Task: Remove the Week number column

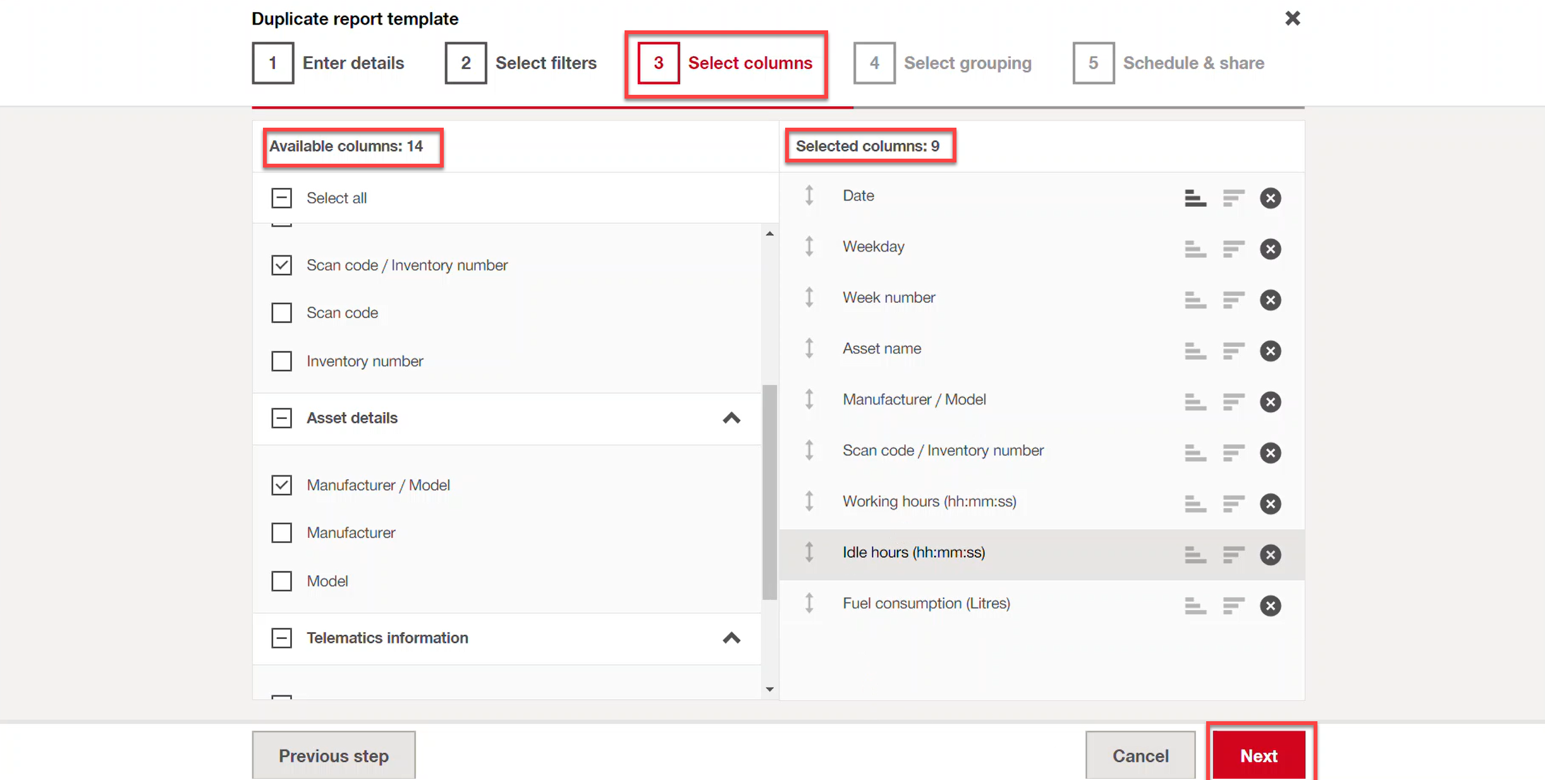Action: pyautogui.click(x=1270, y=300)
